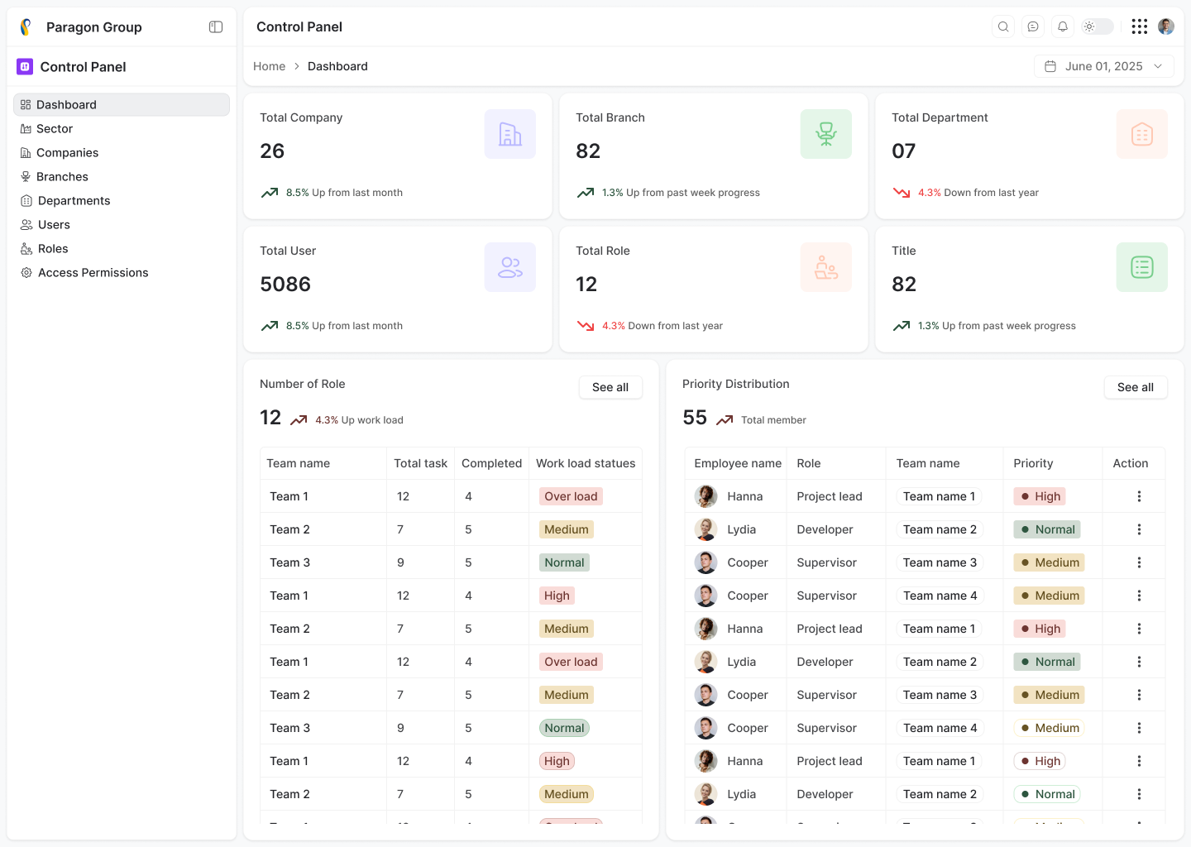Select the Companies icon in the sidebar
Image resolution: width=1191 pixels, height=847 pixels.
(x=26, y=152)
